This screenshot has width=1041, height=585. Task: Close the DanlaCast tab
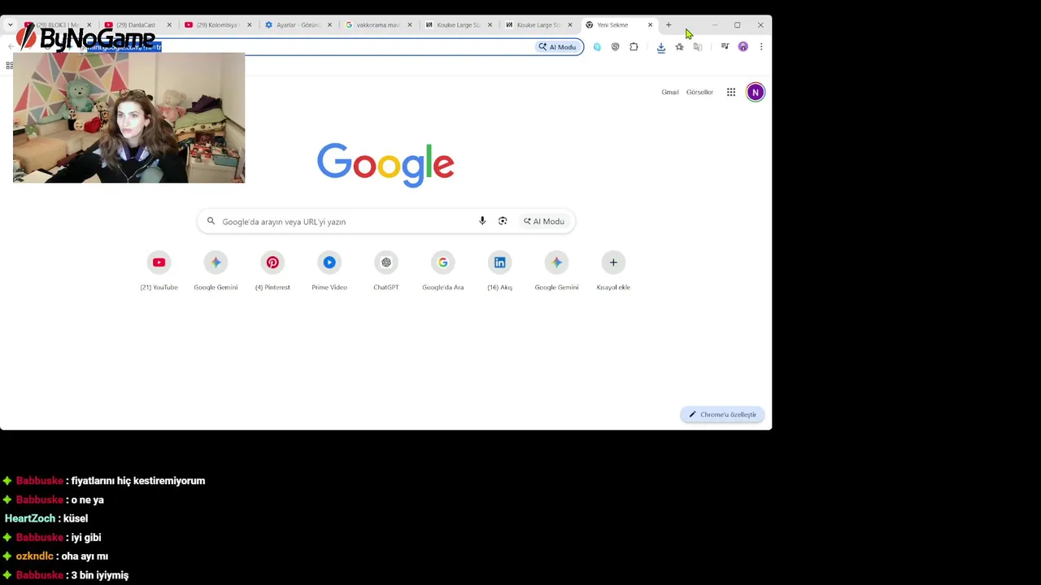tap(169, 25)
